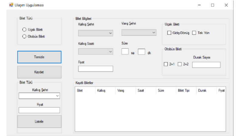The image size is (241, 136).
Task: Open the Kalkış Saati dropdown
Action: click(96, 52)
